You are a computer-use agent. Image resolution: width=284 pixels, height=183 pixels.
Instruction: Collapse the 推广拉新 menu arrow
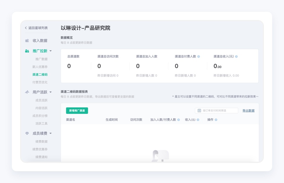coord(51,51)
